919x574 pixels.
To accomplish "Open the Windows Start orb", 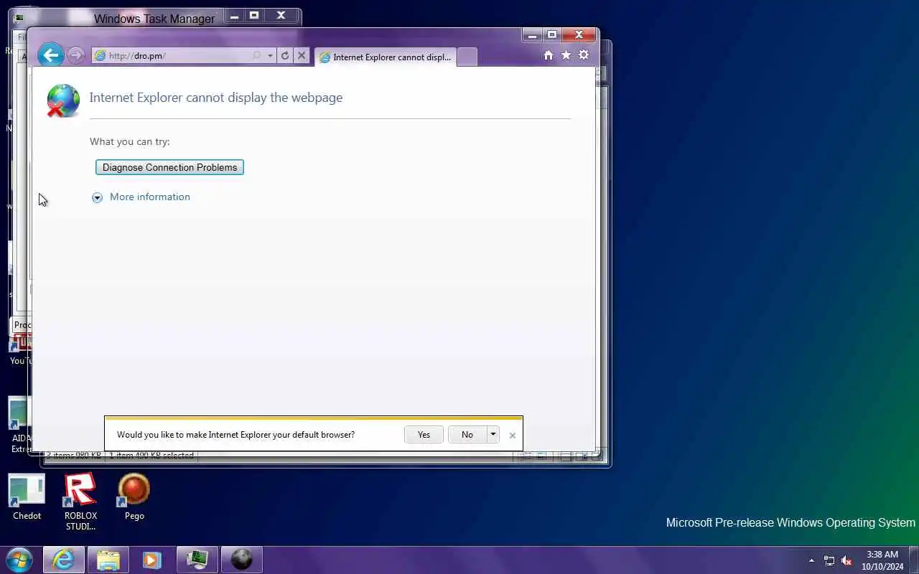I will tap(19, 560).
